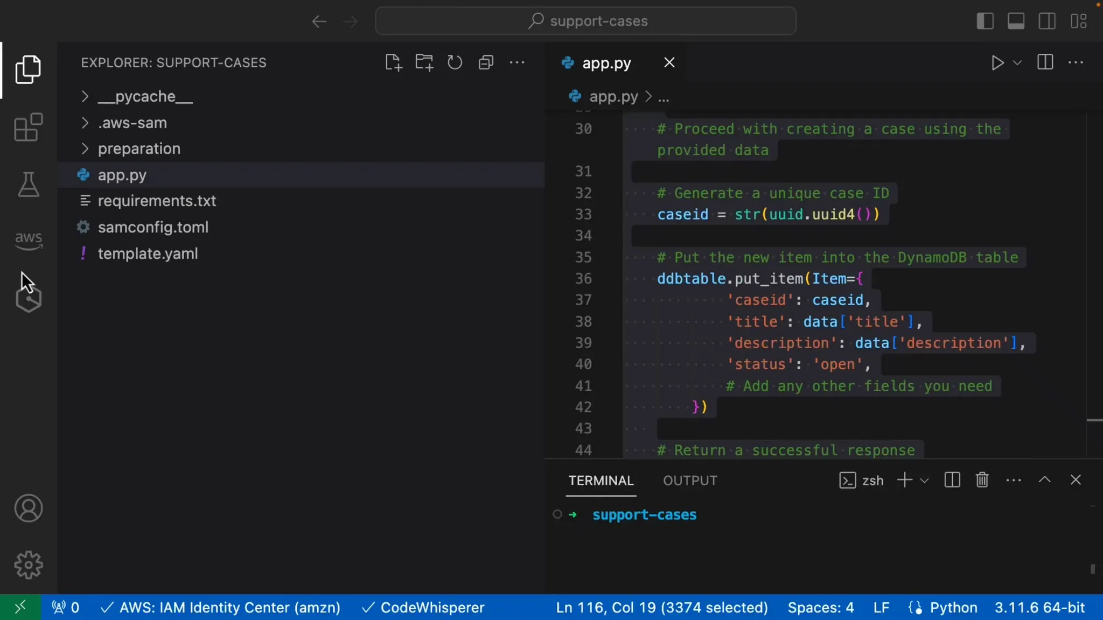
Task: Toggle the secondary side bar layout
Action: [1047, 21]
